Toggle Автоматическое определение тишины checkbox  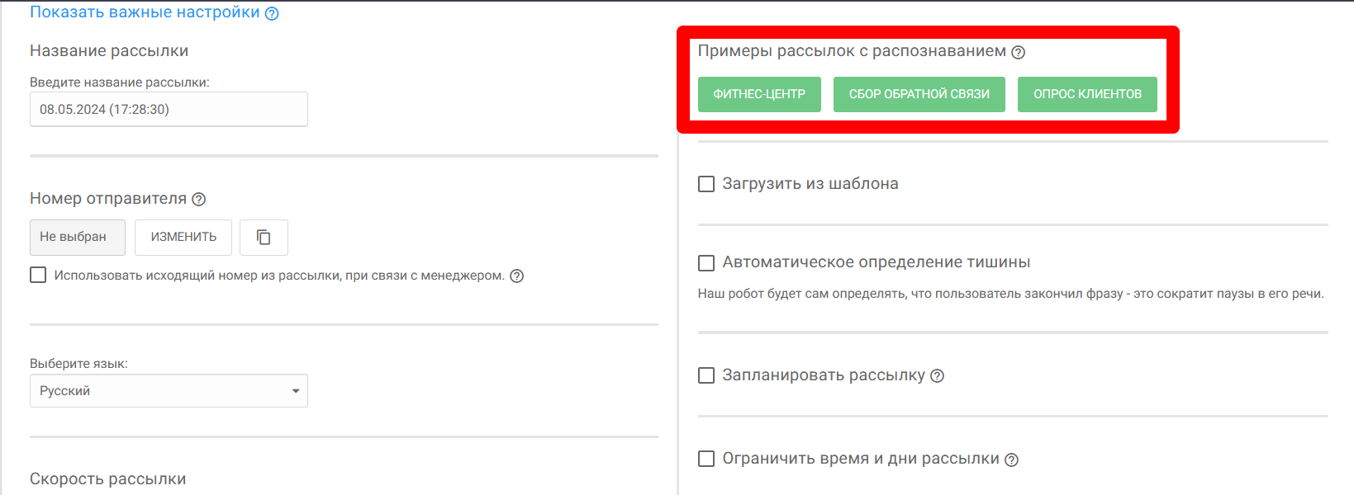(x=706, y=263)
